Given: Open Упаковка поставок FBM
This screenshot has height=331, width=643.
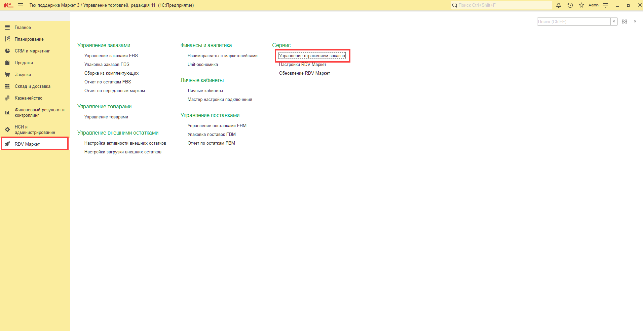Looking at the screenshot, I should tap(212, 135).
